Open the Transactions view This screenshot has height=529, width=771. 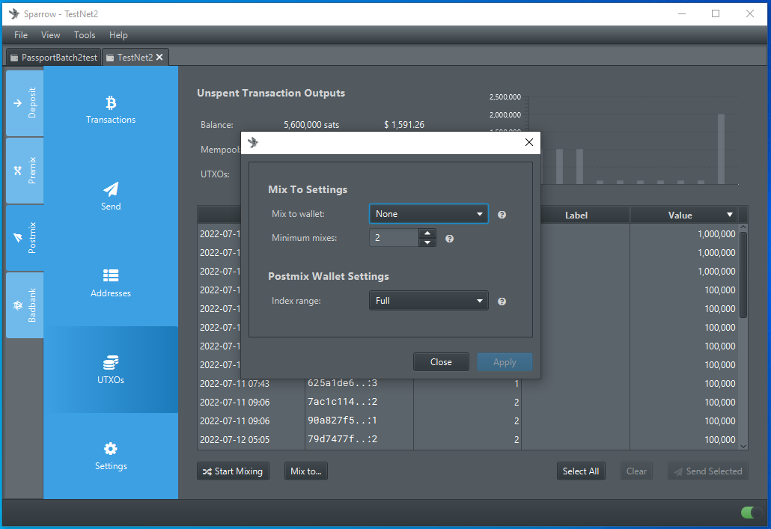pos(111,110)
